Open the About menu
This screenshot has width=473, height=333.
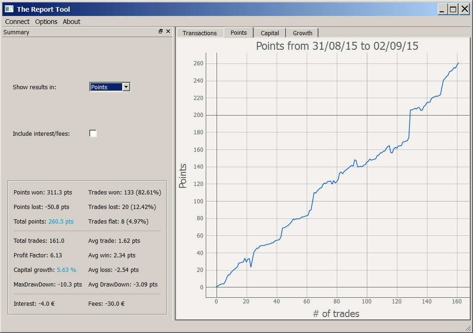(71, 22)
